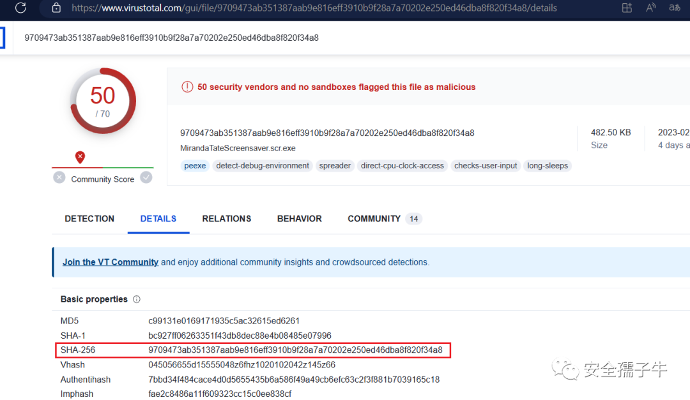The image size is (690, 400).
Task: Vote malicious with the Community Score X icon
Action: [x=59, y=177]
